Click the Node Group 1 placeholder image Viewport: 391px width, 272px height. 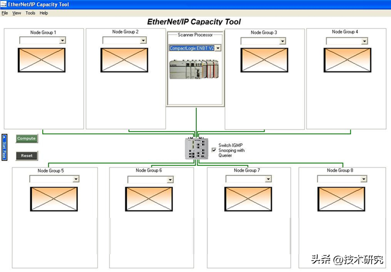click(42, 60)
